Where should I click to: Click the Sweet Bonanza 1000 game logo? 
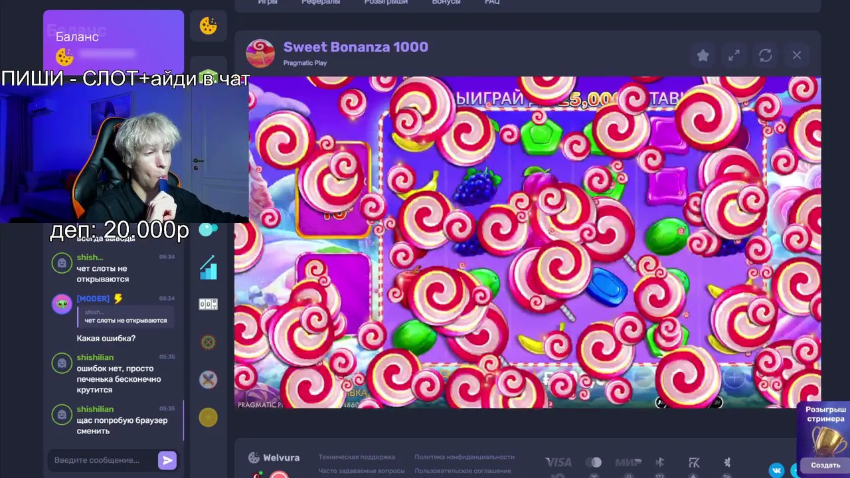[x=260, y=54]
